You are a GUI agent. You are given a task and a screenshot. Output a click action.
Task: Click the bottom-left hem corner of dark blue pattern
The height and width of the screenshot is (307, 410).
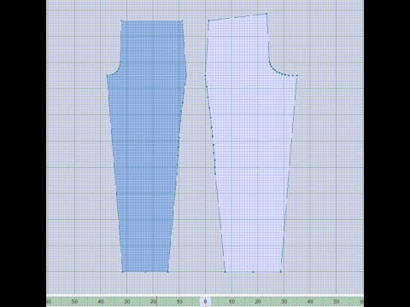click(123, 272)
